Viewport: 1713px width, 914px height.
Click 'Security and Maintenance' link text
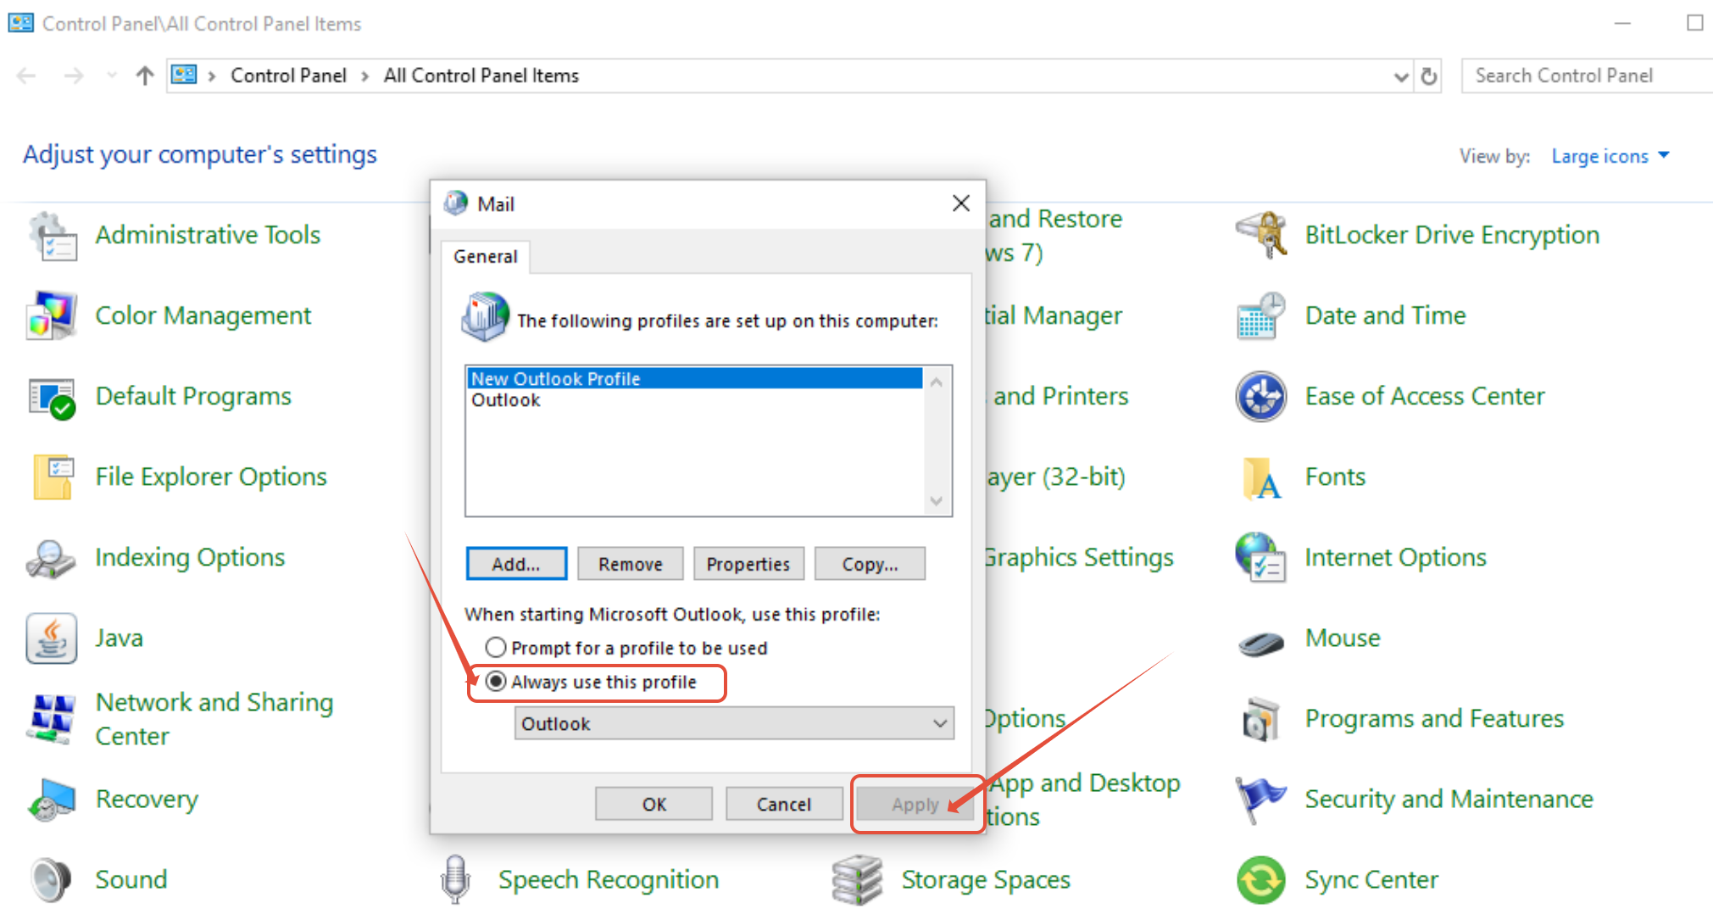click(x=1449, y=799)
